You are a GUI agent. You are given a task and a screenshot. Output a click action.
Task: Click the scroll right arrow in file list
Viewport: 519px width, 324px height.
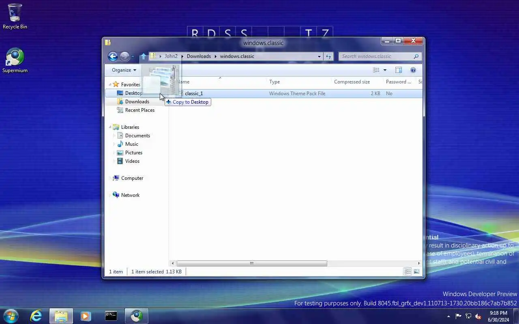pyautogui.click(x=419, y=263)
